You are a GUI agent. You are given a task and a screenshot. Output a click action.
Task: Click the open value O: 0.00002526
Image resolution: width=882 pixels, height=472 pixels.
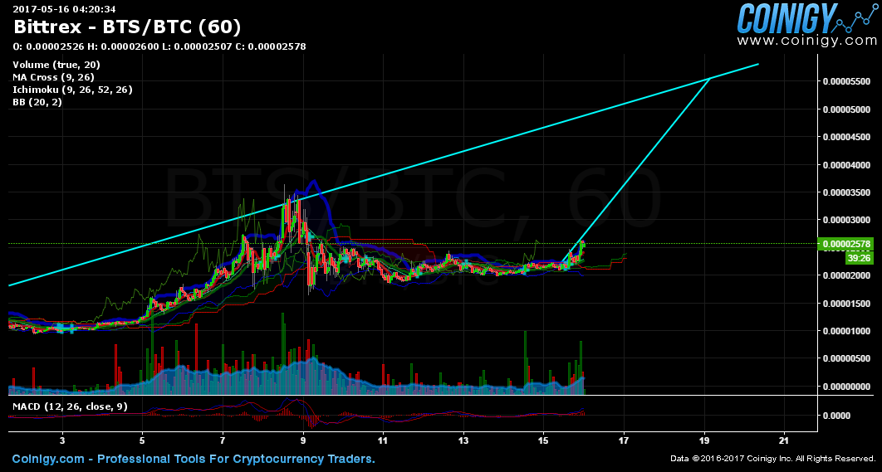(47, 46)
